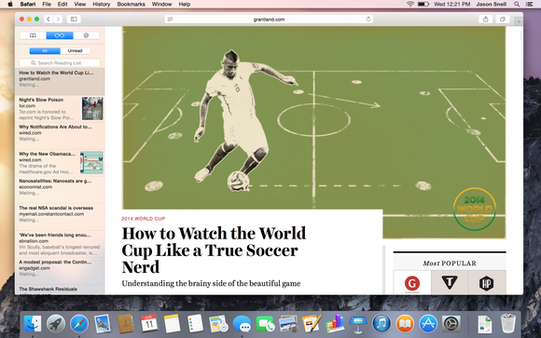Viewport: 541px width, 338px height.
Task: Open 'The real NSA scandal is overseas' item
Action: click(60, 217)
